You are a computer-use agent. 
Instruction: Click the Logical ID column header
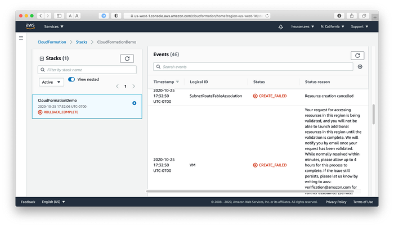pos(199,82)
